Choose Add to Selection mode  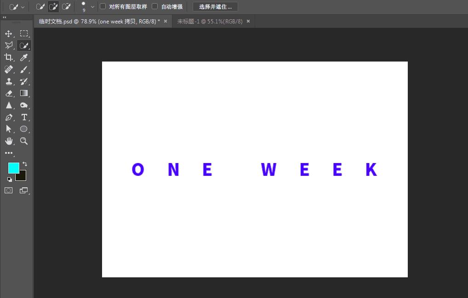(x=53, y=6)
